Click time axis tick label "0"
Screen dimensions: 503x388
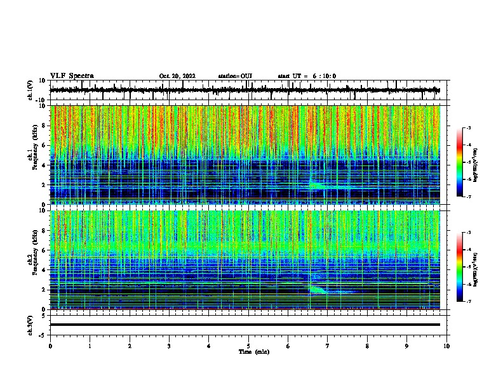coord(50,346)
